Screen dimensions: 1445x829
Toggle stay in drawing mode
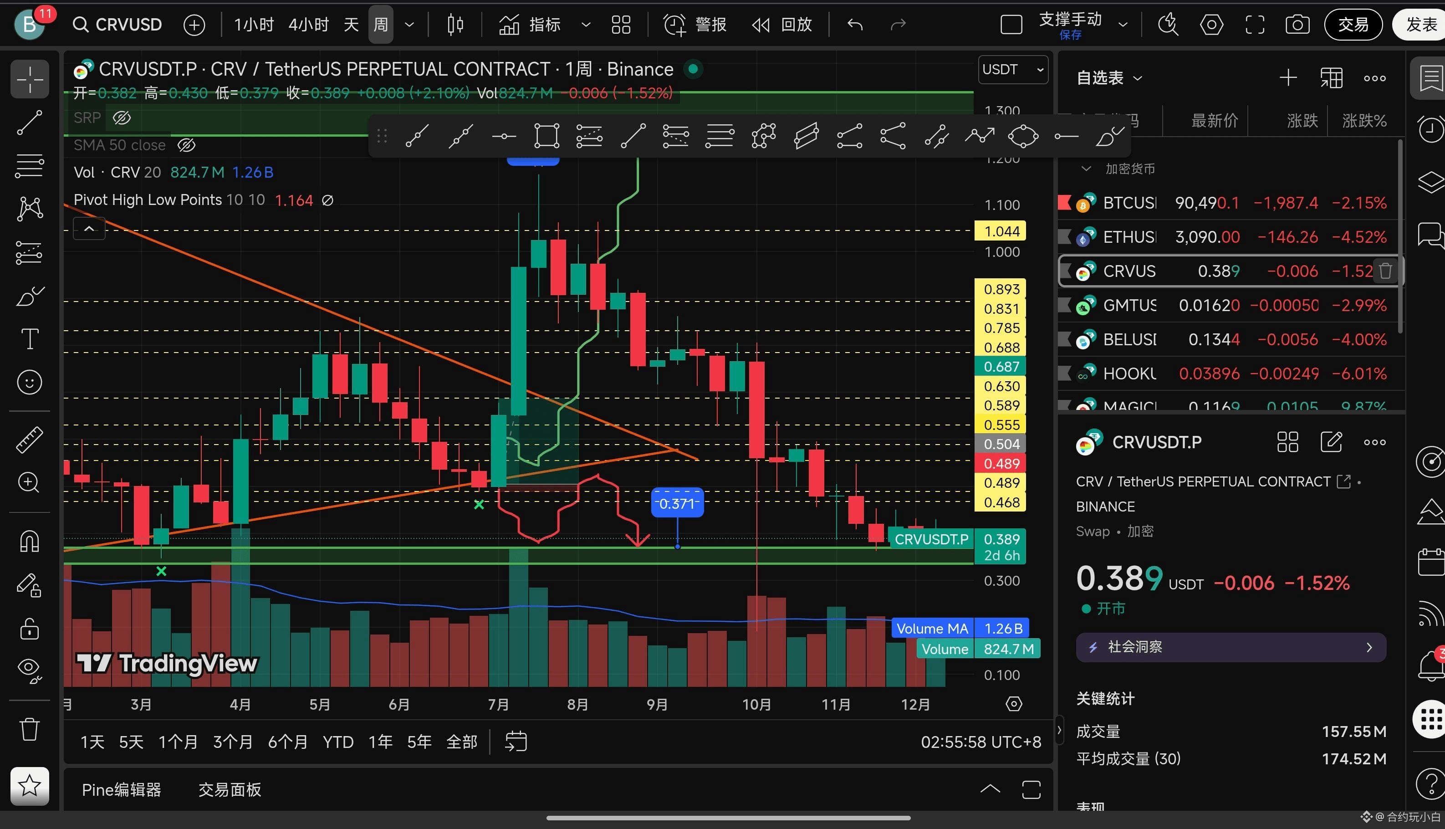30,585
